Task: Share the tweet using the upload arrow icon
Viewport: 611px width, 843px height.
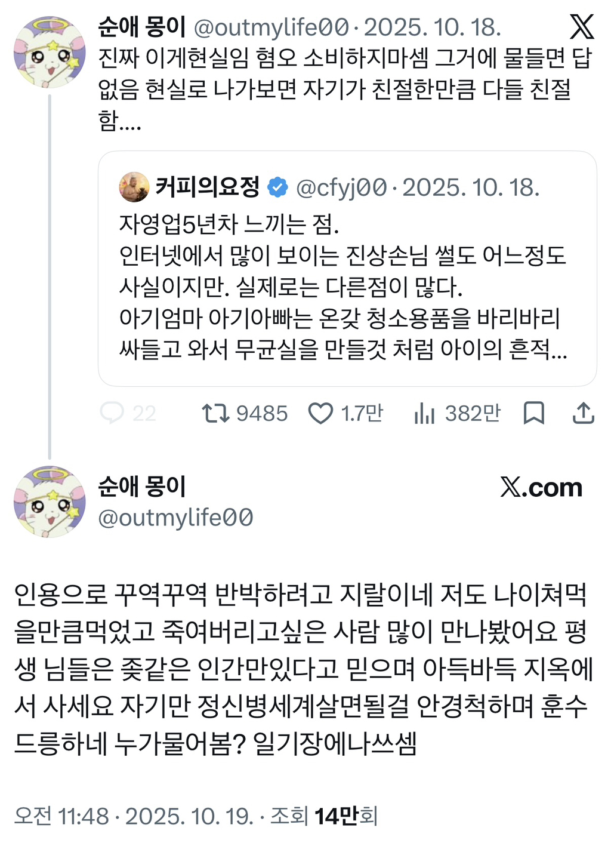Action: click(x=583, y=413)
